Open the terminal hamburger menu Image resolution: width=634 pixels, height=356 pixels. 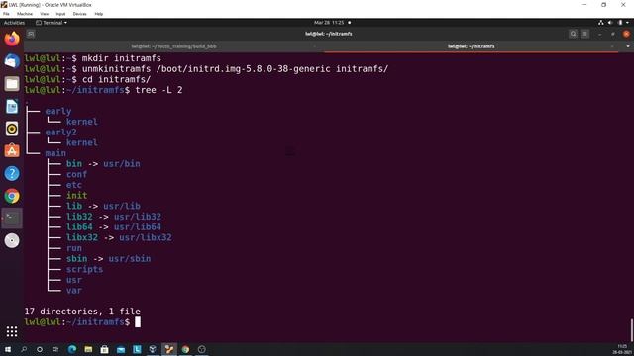pos(585,34)
